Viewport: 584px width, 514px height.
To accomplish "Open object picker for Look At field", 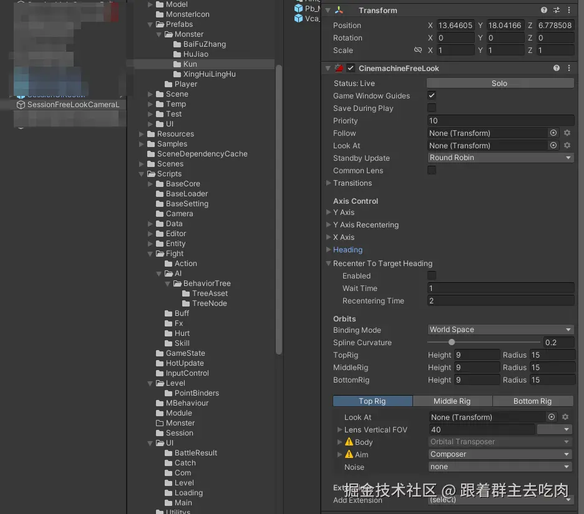I will [x=553, y=145].
